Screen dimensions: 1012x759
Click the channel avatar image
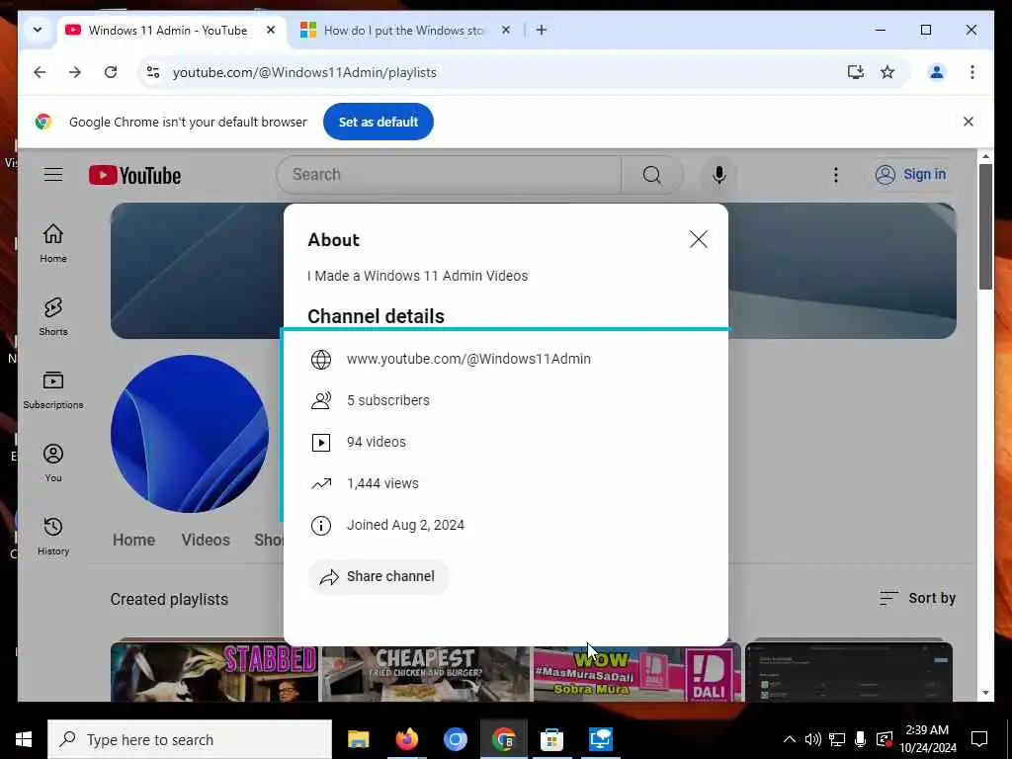[x=189, y=433]
